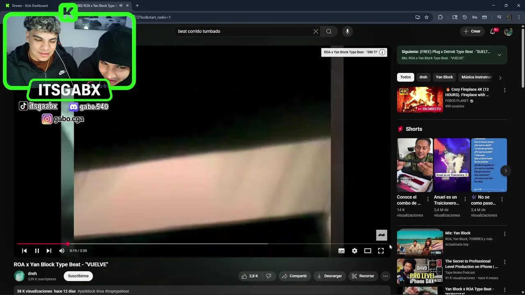Open the Chrome payment card icon
The height and width of the screenshot is (295, 525).
484,17
